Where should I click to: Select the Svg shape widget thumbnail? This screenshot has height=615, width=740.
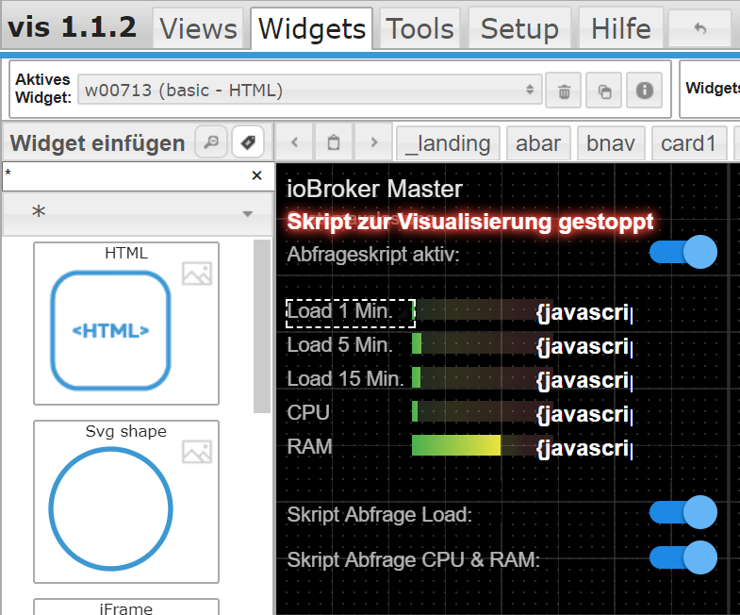(126, 502)
